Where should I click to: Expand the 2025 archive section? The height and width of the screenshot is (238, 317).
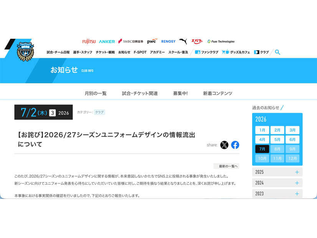pyautogui.click(x=277, y=172)
